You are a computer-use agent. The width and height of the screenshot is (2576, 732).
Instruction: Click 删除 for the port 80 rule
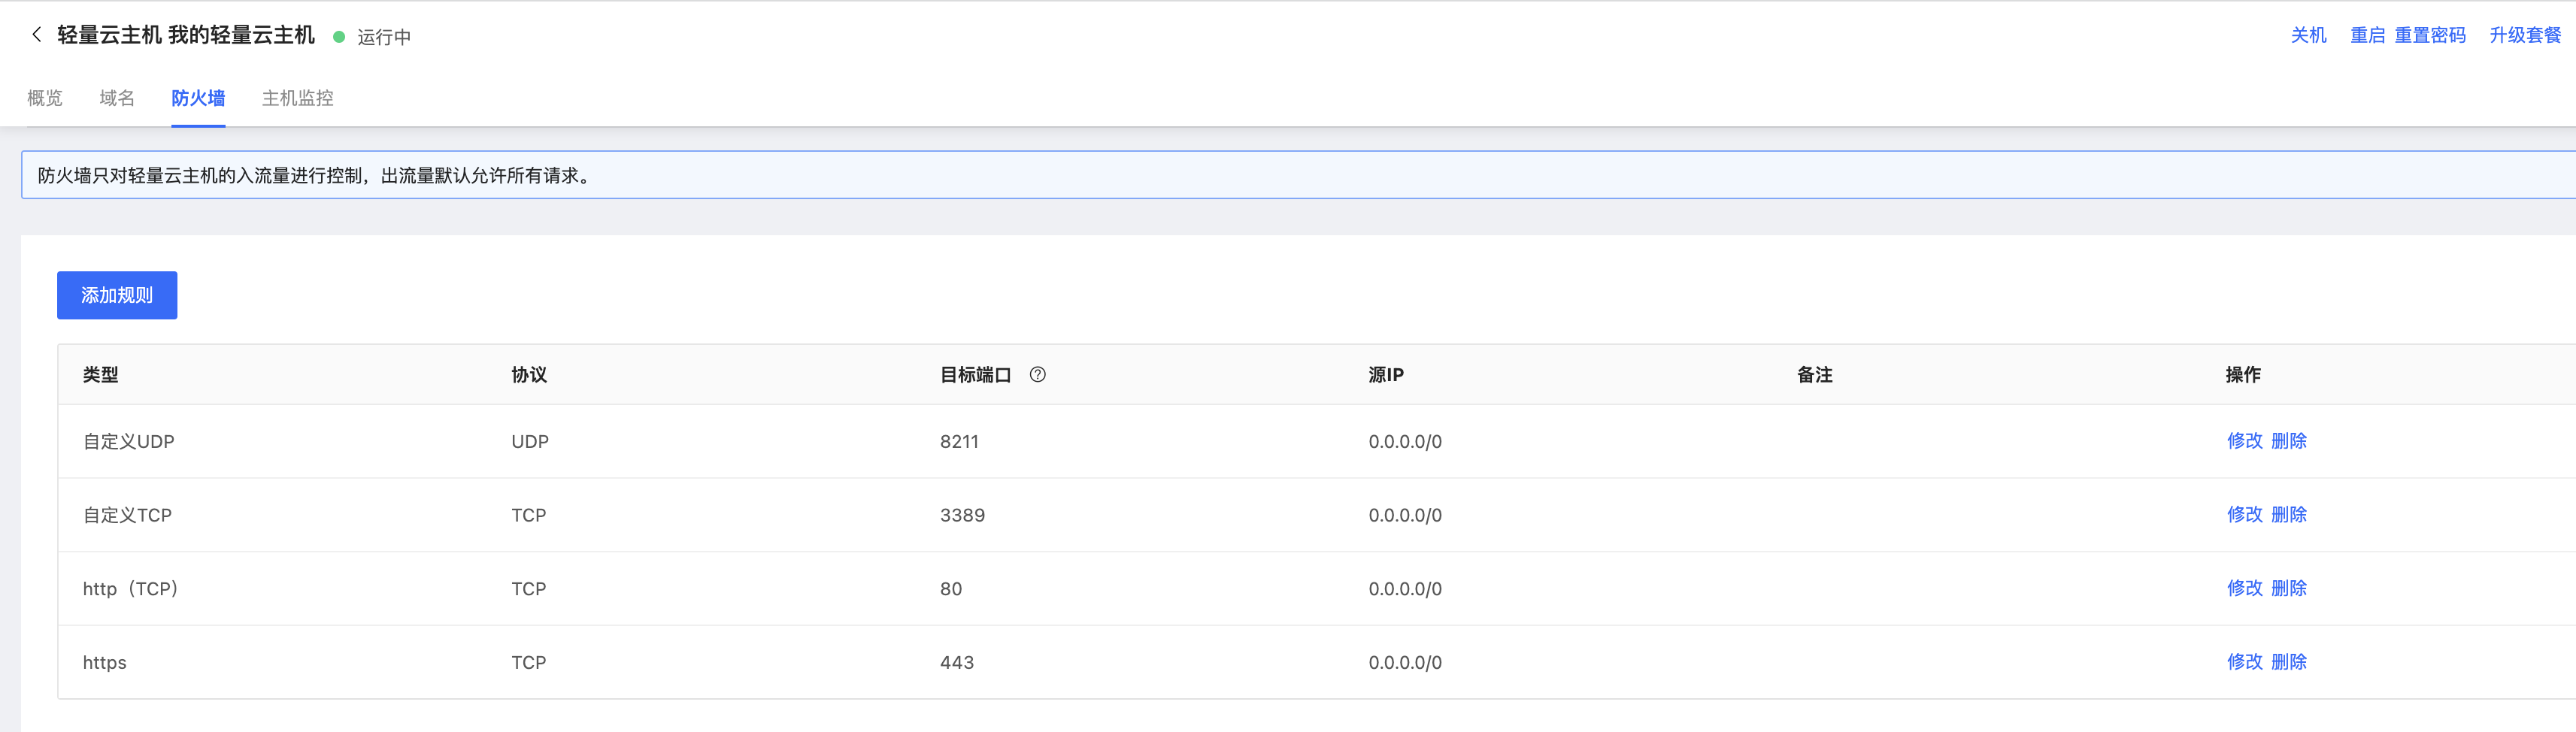[x=2289, y=588]
